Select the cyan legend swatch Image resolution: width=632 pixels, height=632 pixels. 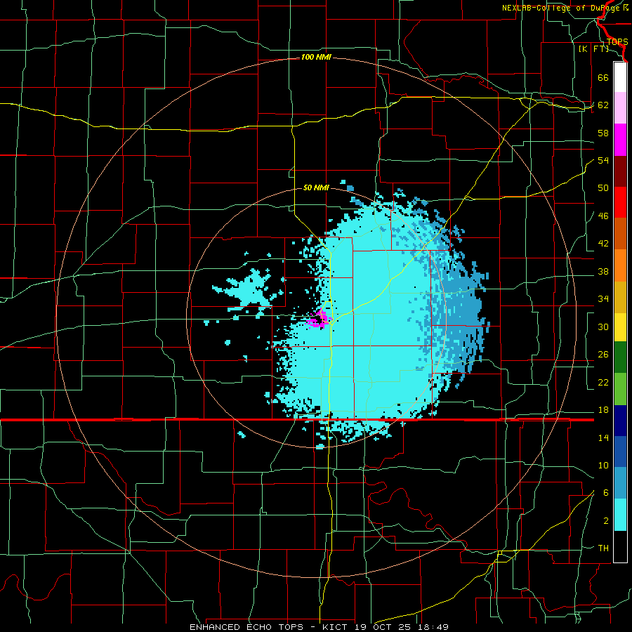point(620,515)
